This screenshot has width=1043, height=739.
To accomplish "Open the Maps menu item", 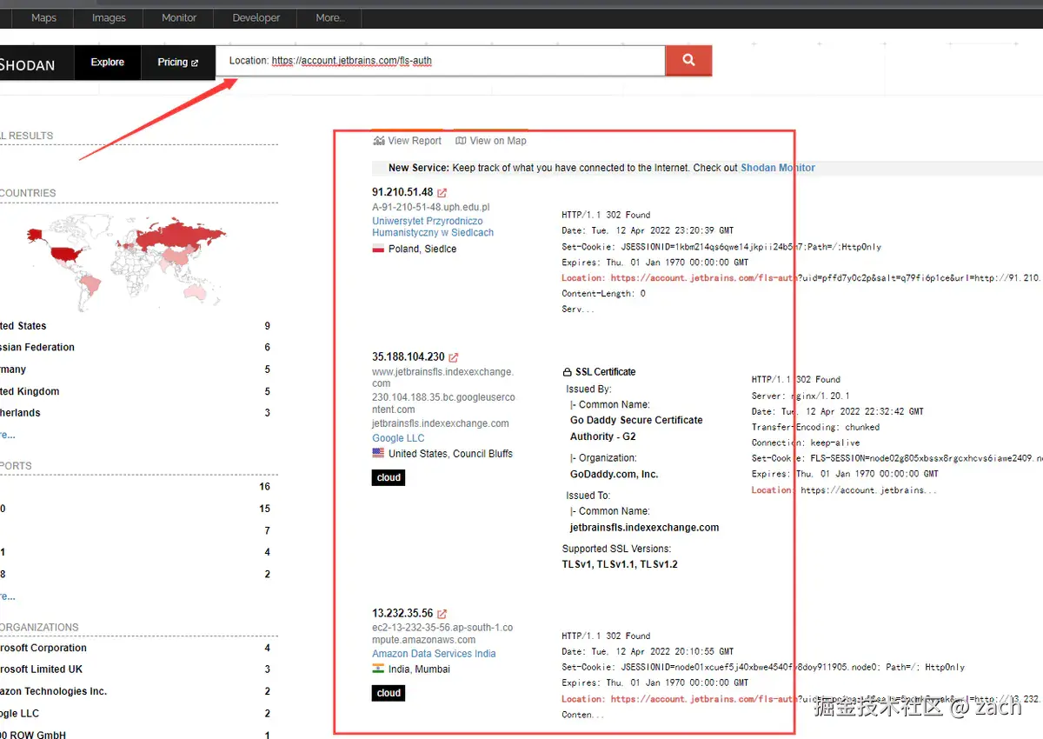I will [43, 17].
